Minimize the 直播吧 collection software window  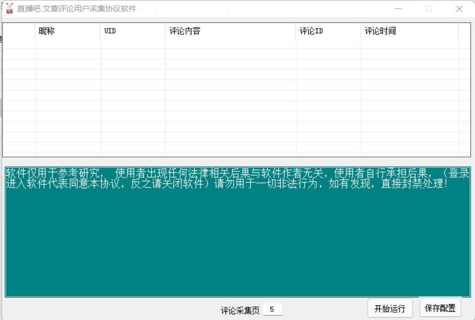click(398, 9)
